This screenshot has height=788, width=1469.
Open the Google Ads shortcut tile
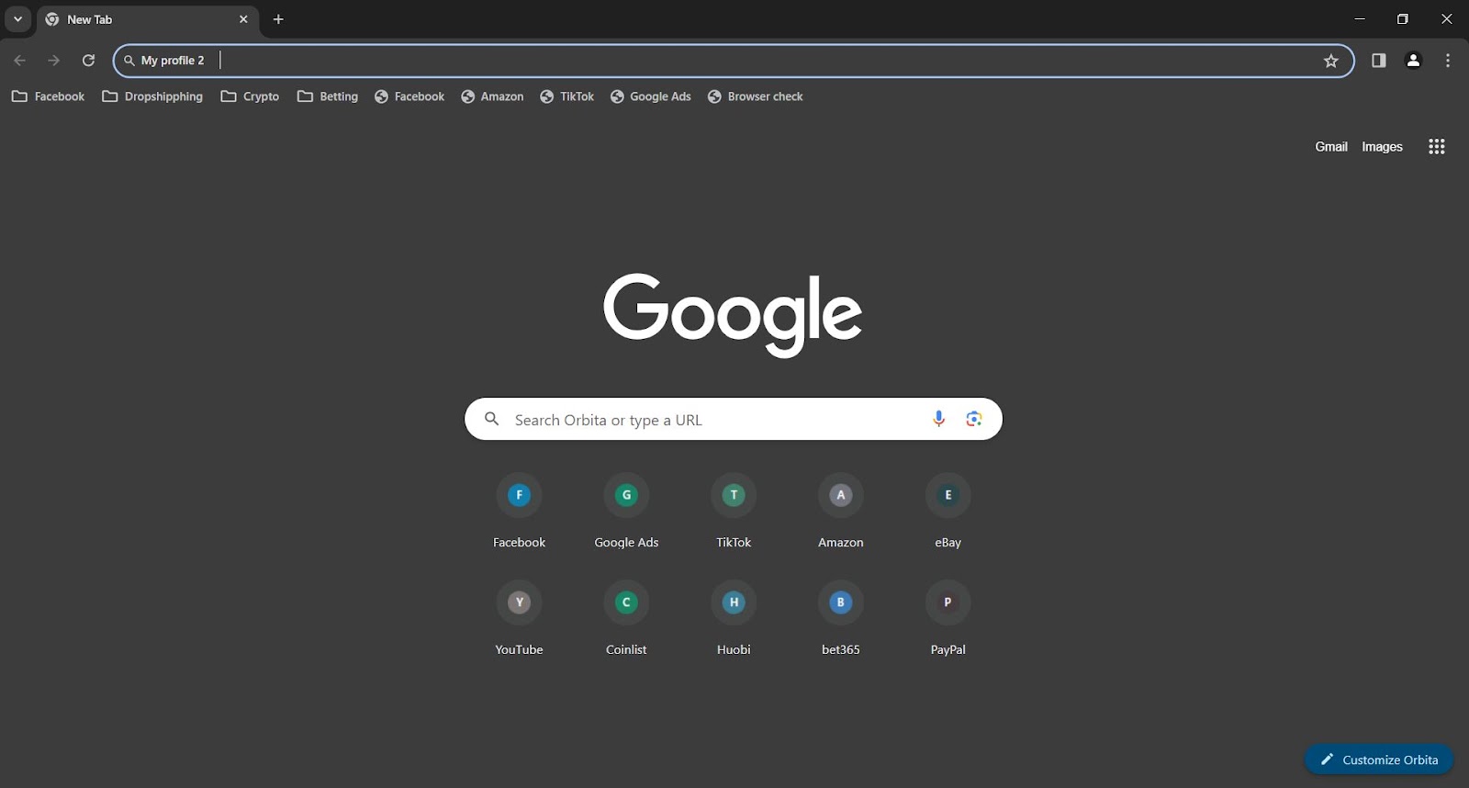pos(627,512)
